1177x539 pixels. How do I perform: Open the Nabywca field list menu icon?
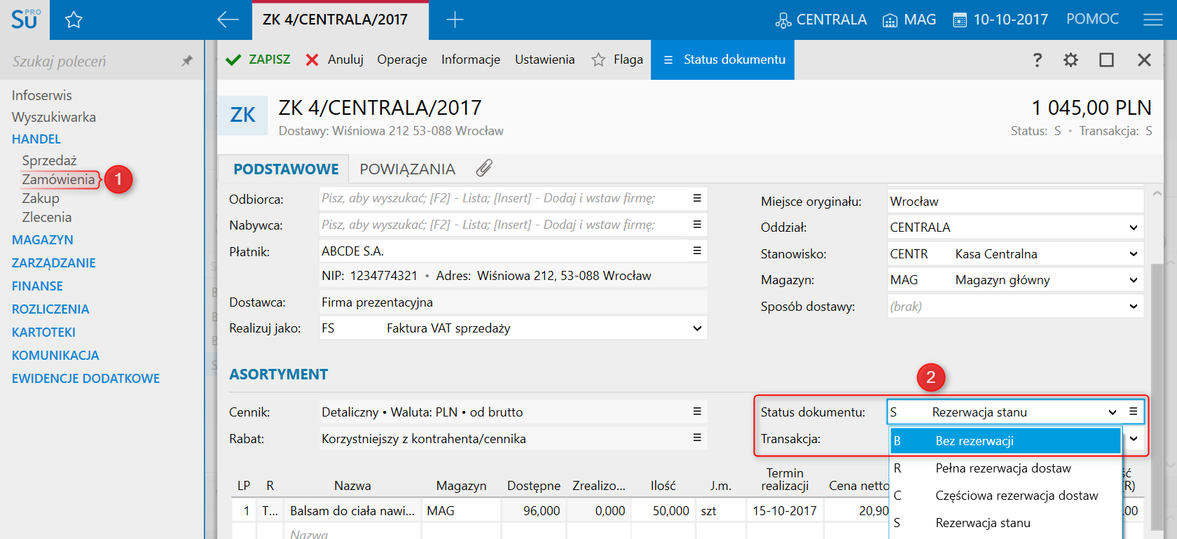[697, 224]
